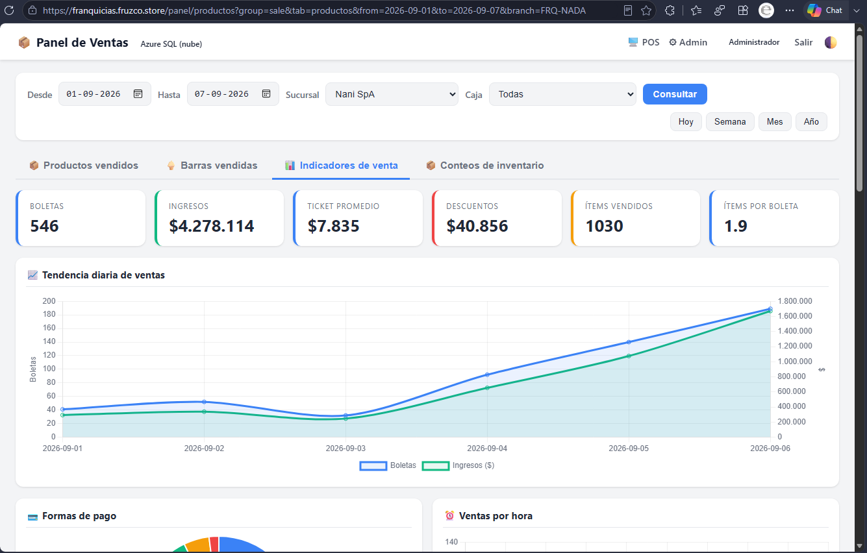Click the Ventas por hora heading

tap(496, 516)
